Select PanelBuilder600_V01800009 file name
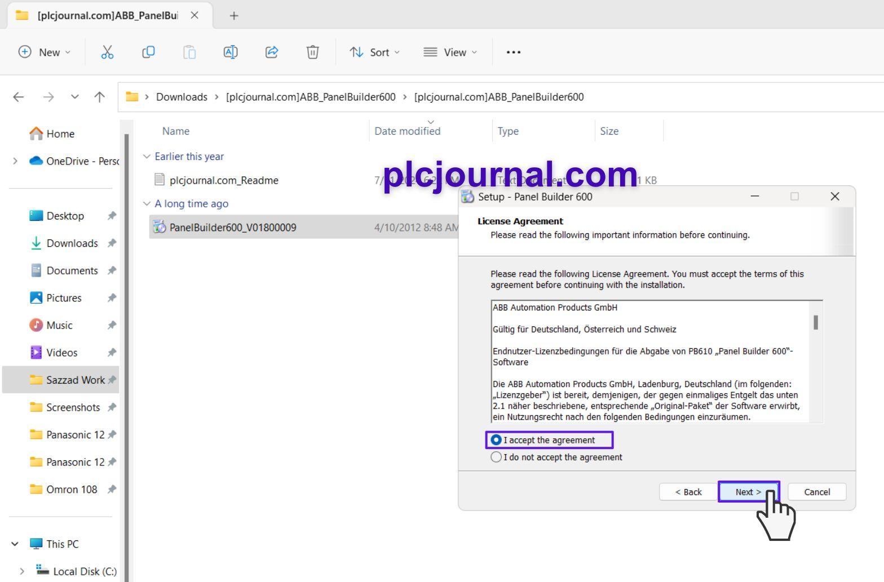This screenshot has width=884, height=582. 233,228
